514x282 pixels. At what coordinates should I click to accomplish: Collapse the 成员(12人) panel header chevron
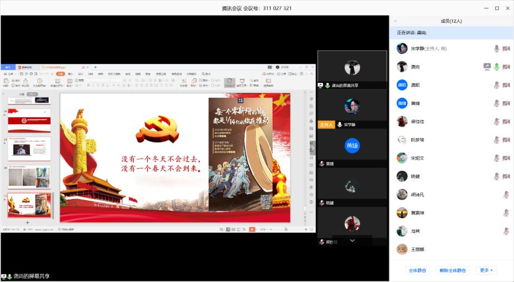tap(396, 21)
